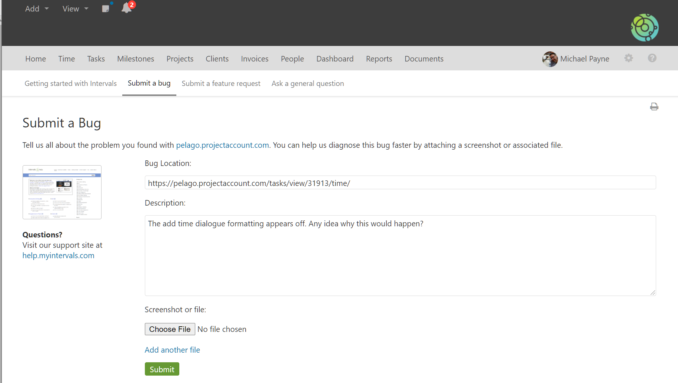Screen dimensions: 678x383
Task: Go to the Milestones menu
Action: (x=136, y=59)
